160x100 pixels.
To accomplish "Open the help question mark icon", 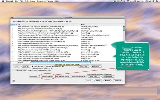I will pyautogui.click(x=14, y=81).
